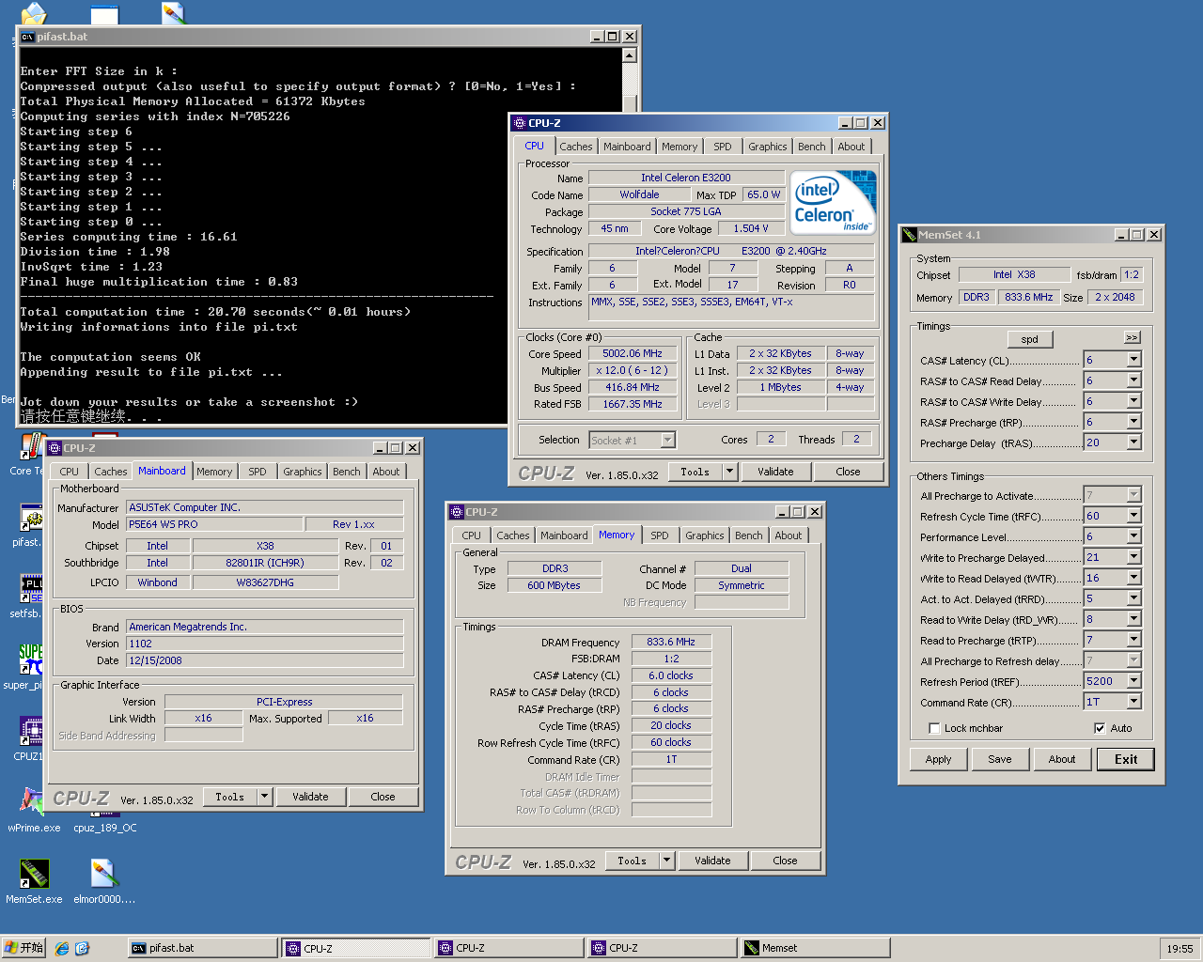
Task: Expand the Write to Precharge Delayed dropdown
Action: coord(1133,557)
